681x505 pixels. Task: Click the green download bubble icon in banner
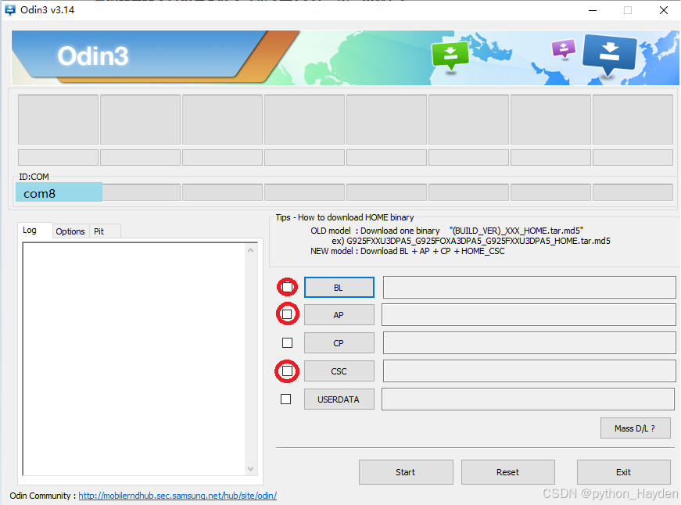click(x=450, y=56)
